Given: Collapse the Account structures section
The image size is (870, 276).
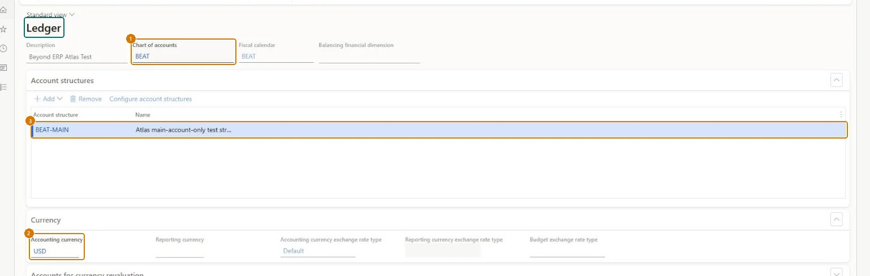Looking at the screenshot, I should 837,80.
